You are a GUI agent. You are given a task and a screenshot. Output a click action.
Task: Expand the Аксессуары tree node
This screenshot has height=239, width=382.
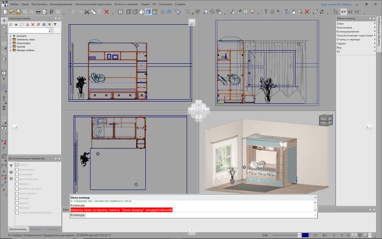click(11, 43)
